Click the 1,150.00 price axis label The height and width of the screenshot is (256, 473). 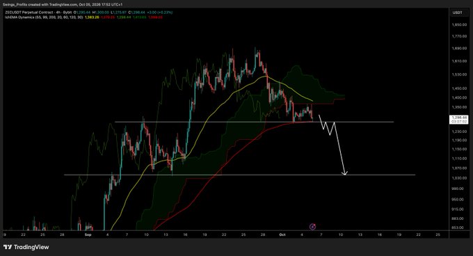tap(459, 150)
